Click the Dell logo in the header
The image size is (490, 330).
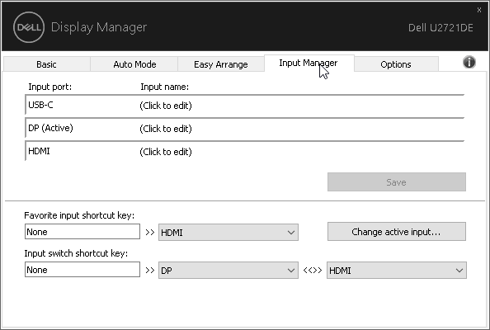coord(29,27)
